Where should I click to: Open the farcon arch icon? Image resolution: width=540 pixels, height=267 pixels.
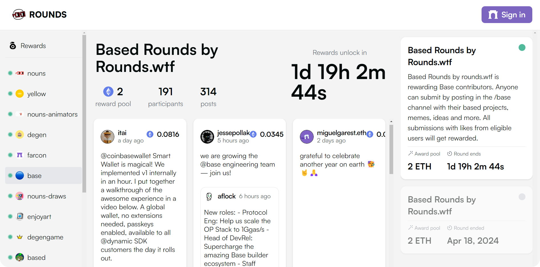(20, 155)
